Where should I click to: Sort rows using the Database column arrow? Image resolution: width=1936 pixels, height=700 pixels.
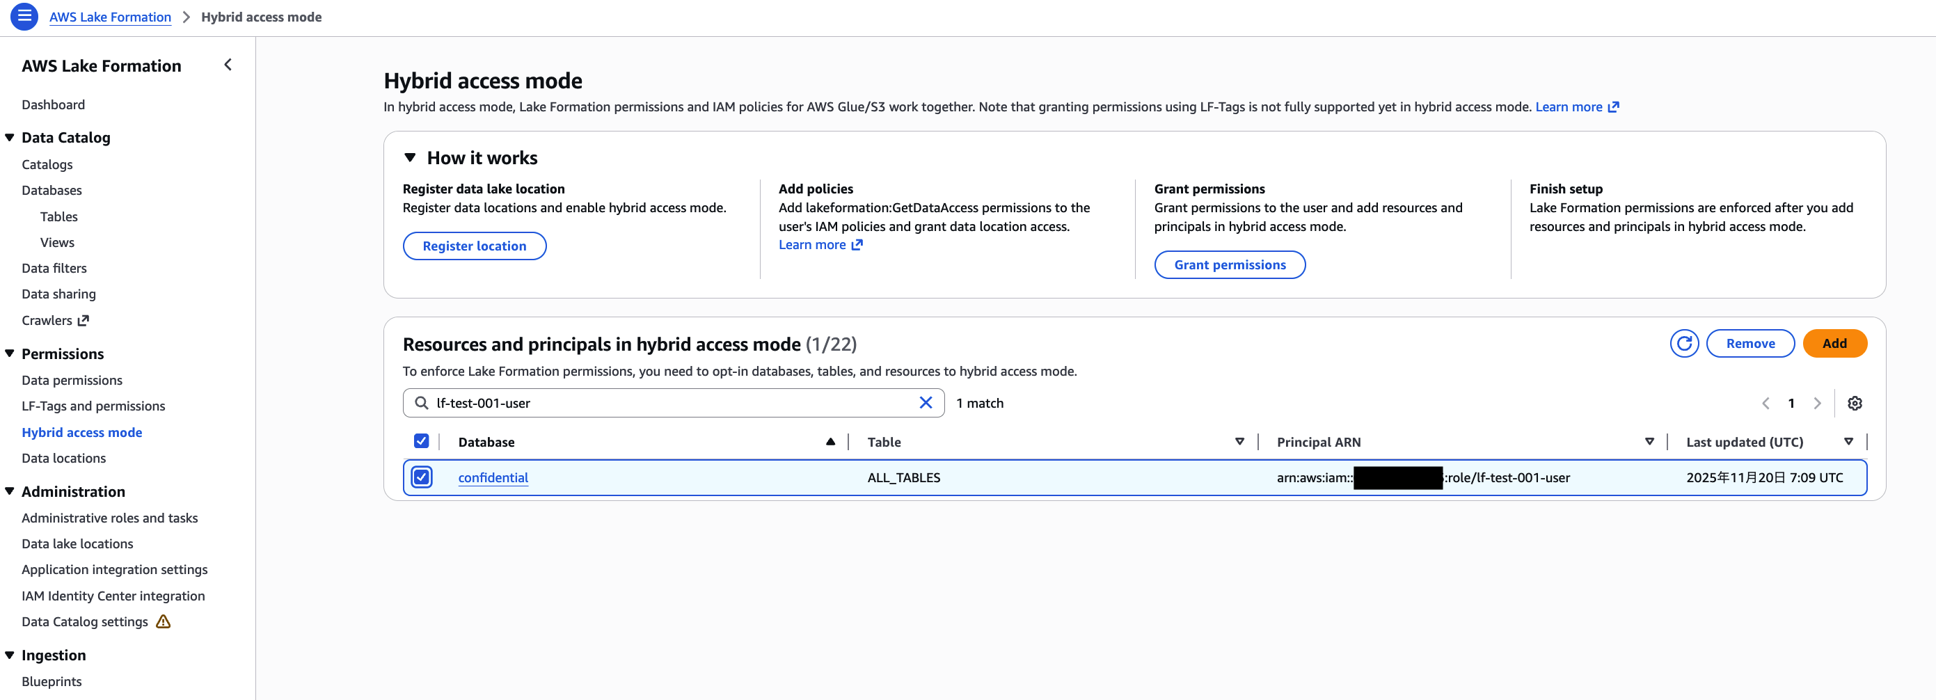(x=830, y=442)
